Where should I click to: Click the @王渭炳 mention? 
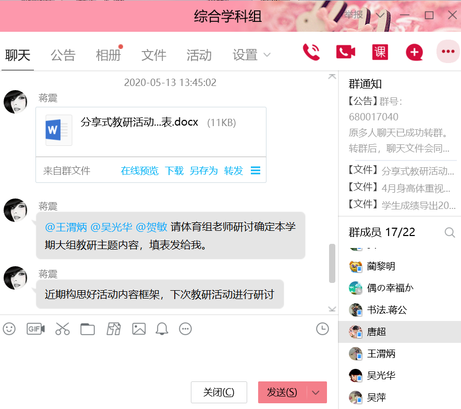click(x=66, y=227)
